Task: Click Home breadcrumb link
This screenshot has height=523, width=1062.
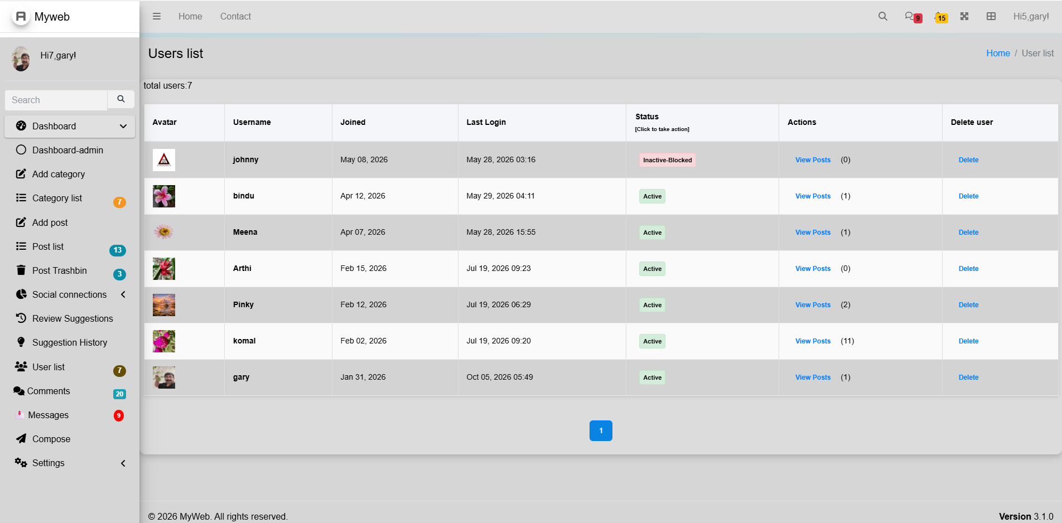Action: 998,53
